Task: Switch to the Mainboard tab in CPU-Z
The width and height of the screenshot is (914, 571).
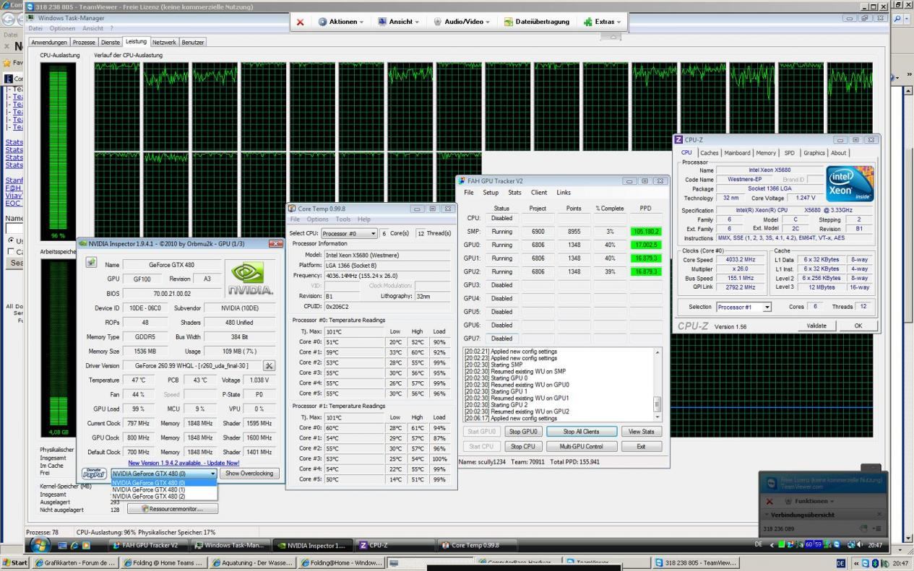Action: point(737,153)
